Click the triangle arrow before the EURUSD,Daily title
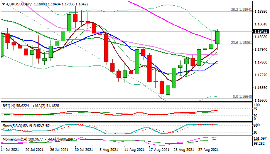Viewport: 270px width, 154px height. tap(2, 3)
